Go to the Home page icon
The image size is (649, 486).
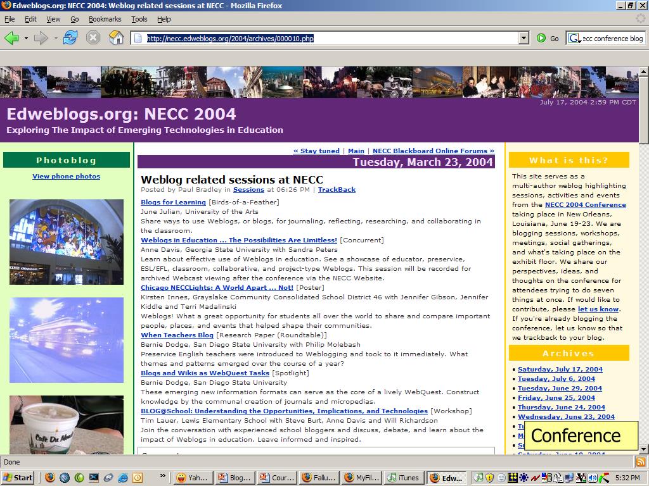coord(117,38)
